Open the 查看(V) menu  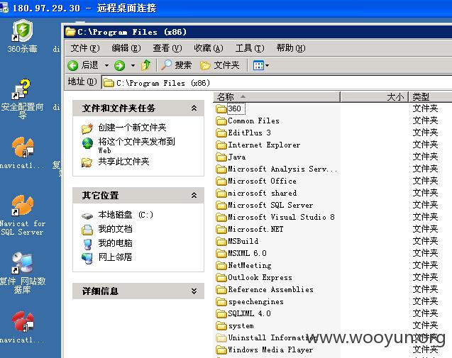(x=167, y=48)
